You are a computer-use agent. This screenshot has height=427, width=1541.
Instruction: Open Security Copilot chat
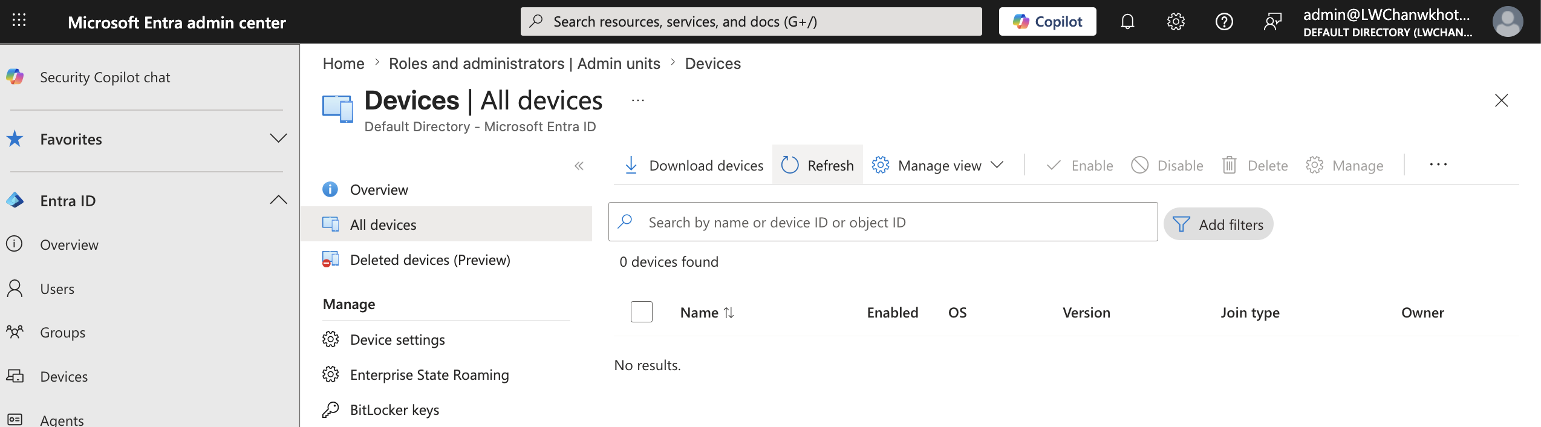click(105, 77)
